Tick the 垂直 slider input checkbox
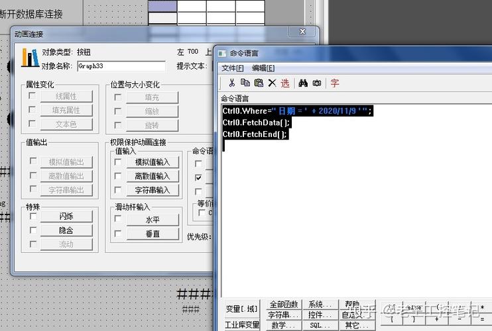 point(118,233)
